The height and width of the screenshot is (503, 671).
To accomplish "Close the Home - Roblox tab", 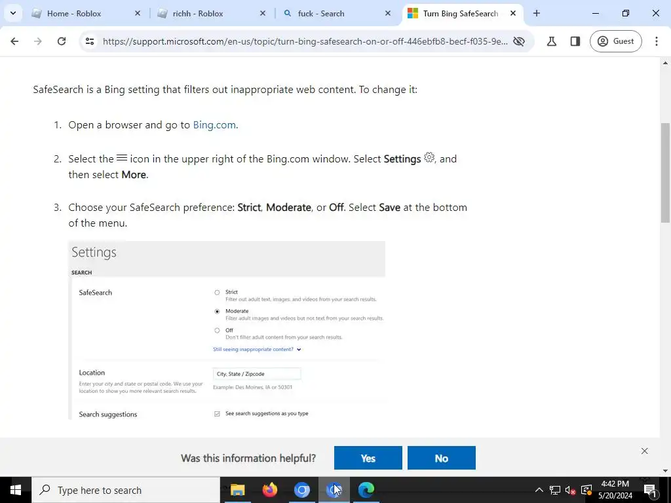I will (138, 13).
